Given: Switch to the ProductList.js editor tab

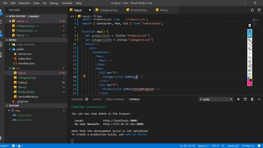Looking at the screenshot, I should click(139, 10).
